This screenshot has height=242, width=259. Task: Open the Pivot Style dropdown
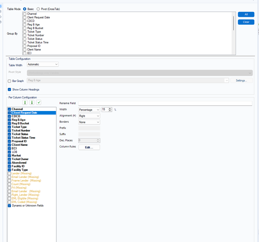(x=140, y=73)
